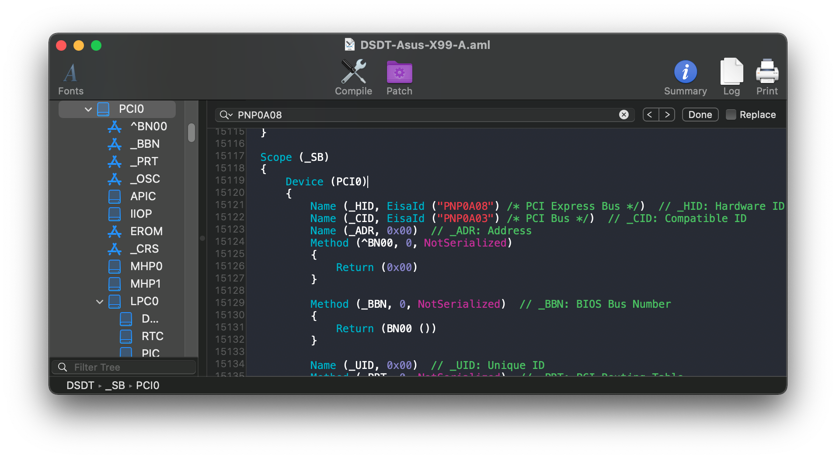This screenshot has width=836, height=459.
Task: Click the Filter Tree input field
Action: click(x=124, y=367)
